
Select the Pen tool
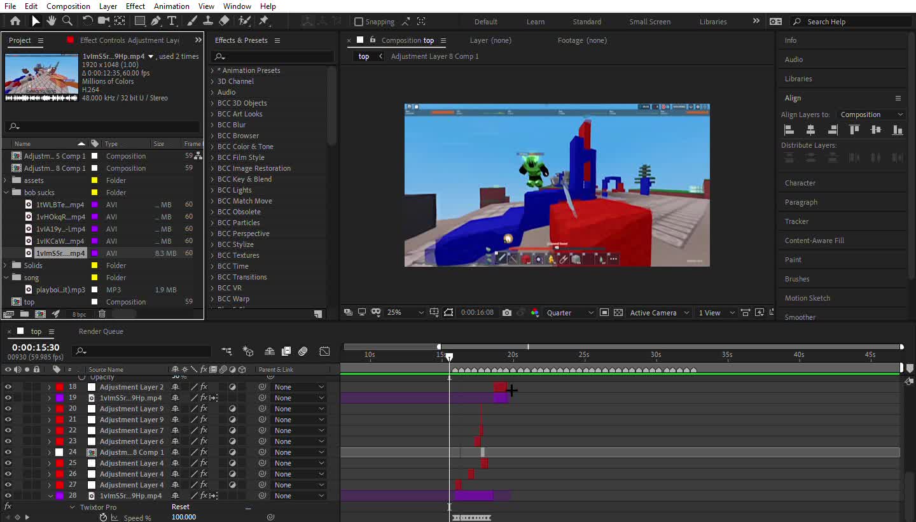[x=156, y=21]
